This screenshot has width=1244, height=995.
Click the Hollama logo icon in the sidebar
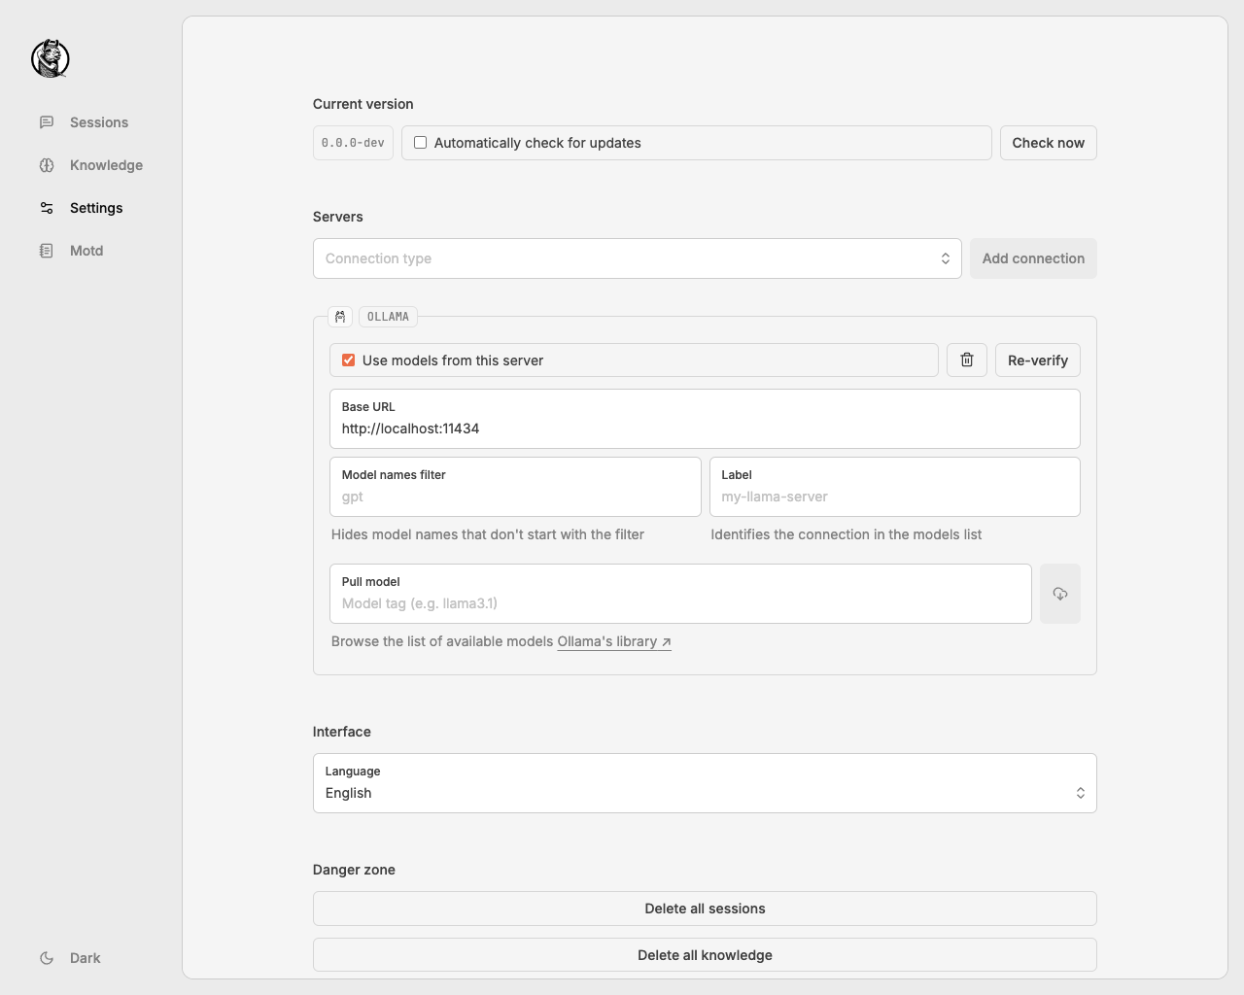51,58
